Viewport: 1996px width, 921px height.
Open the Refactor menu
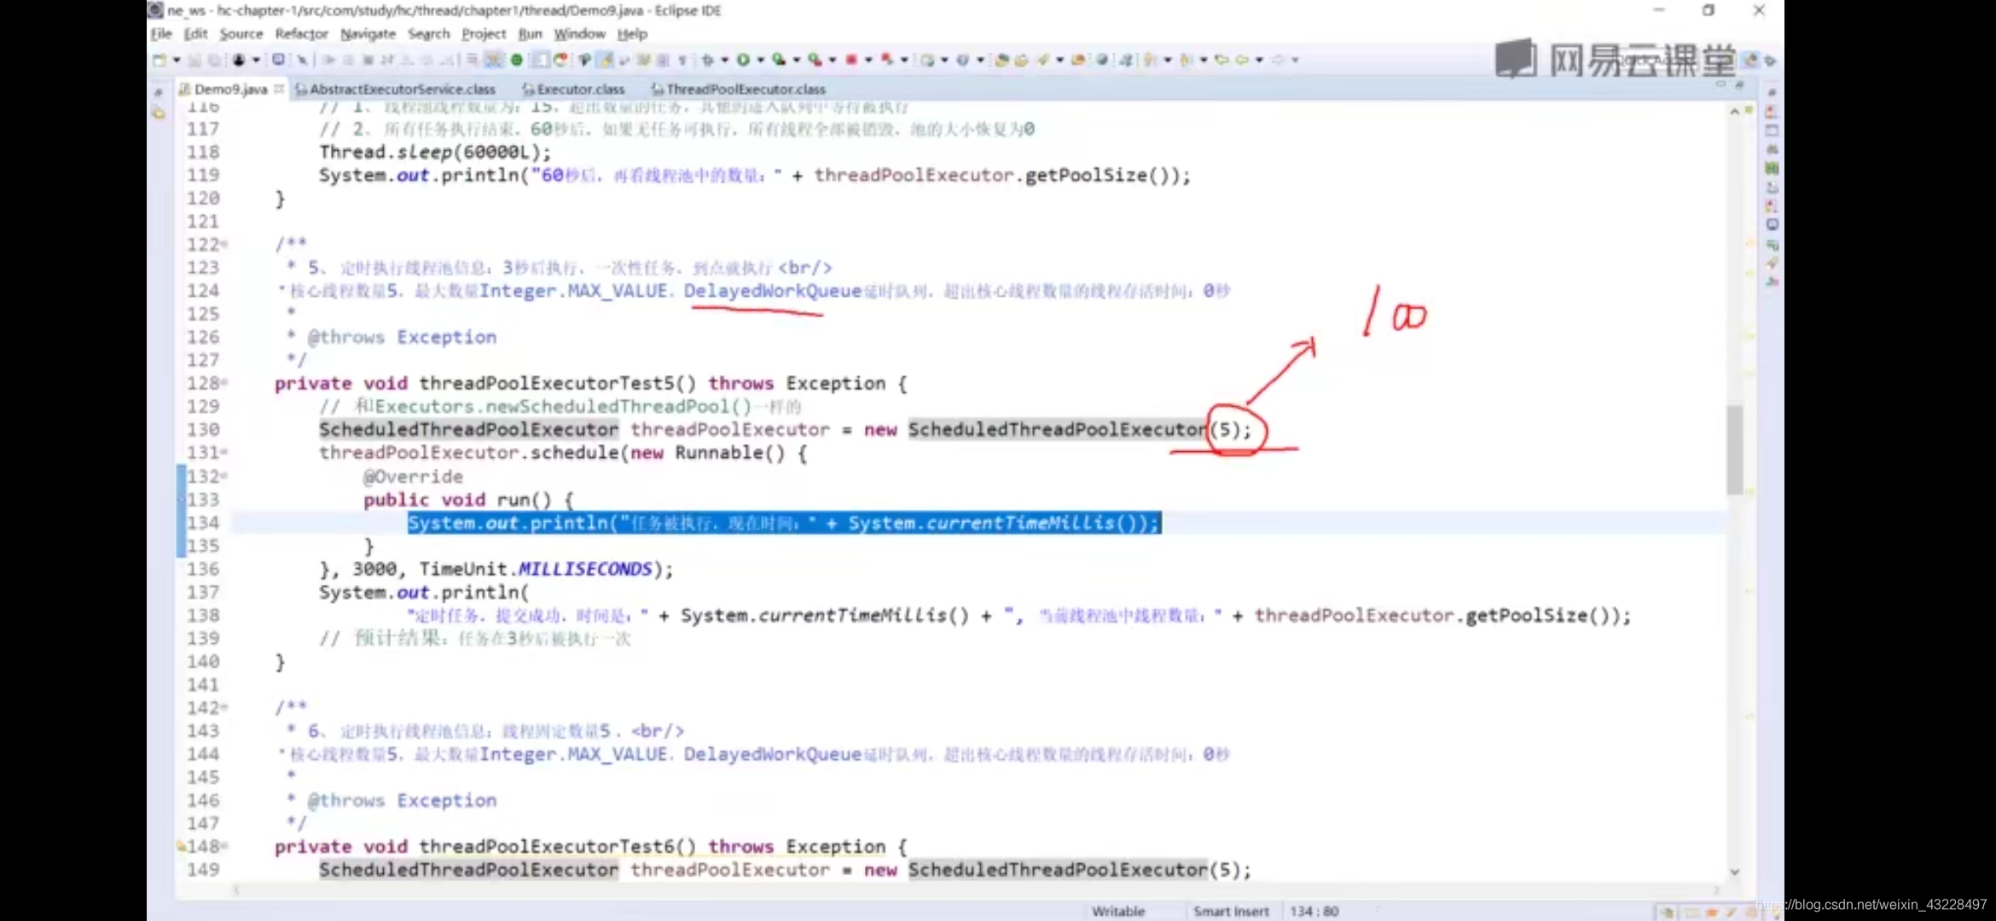301,34
